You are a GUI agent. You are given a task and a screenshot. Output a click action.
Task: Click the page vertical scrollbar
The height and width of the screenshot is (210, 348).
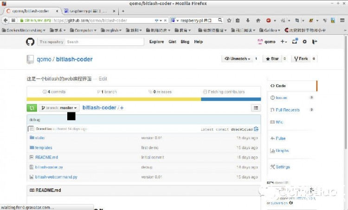coord(346,93)
